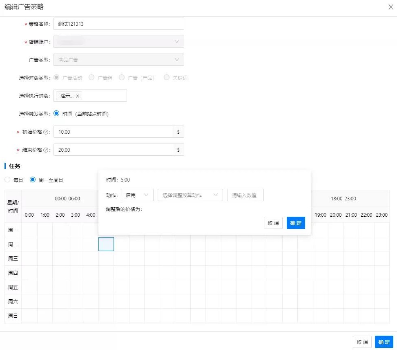Click the bottom 确定 button to save

384,342
